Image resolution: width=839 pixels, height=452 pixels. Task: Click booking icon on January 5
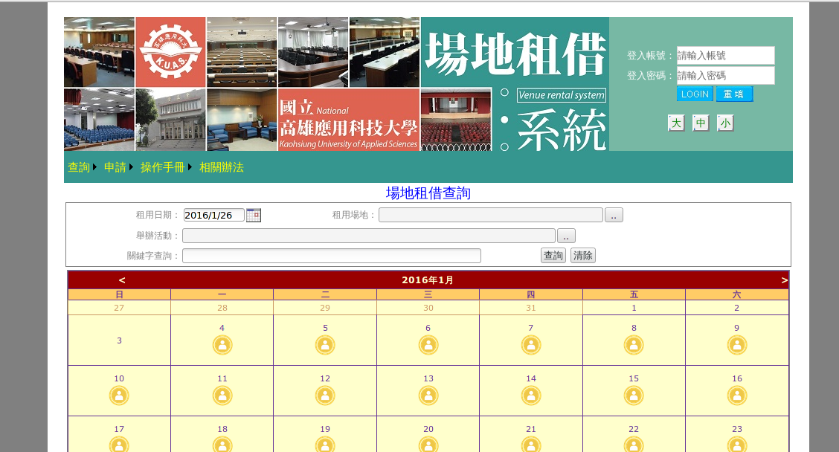coord(325,345)
